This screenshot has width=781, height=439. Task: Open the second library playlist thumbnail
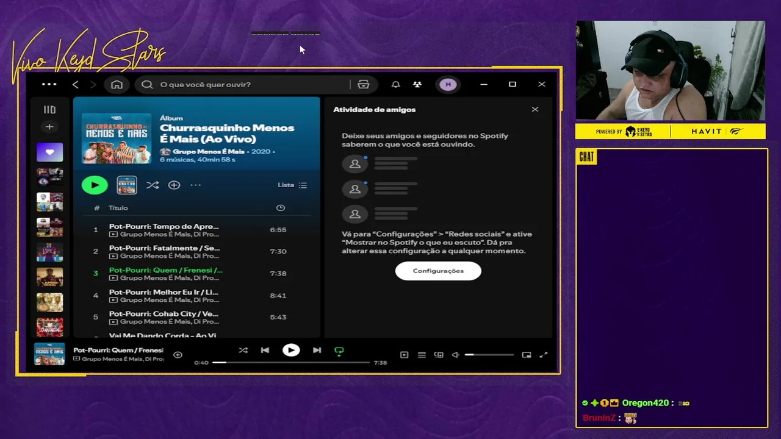[x=49, y=177]
